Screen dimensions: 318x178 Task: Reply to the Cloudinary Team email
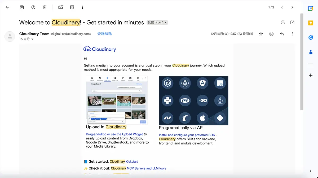click(x=282, y=34)
